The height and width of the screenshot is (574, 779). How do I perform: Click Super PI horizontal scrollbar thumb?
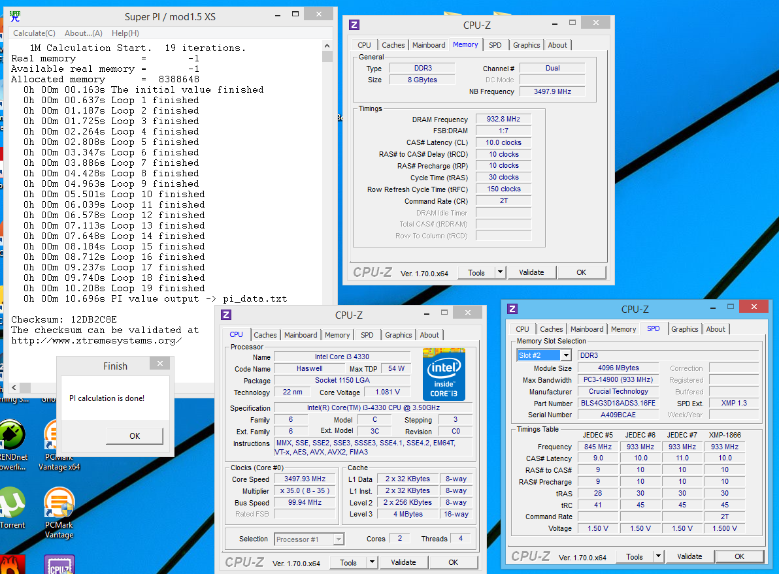pos(25,387)
